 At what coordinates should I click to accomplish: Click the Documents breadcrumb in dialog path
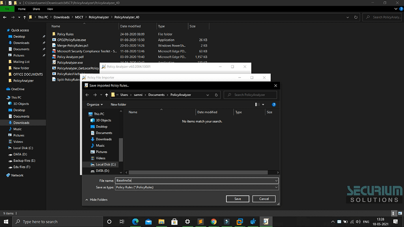pyautogui.click(x=156, y=95)
